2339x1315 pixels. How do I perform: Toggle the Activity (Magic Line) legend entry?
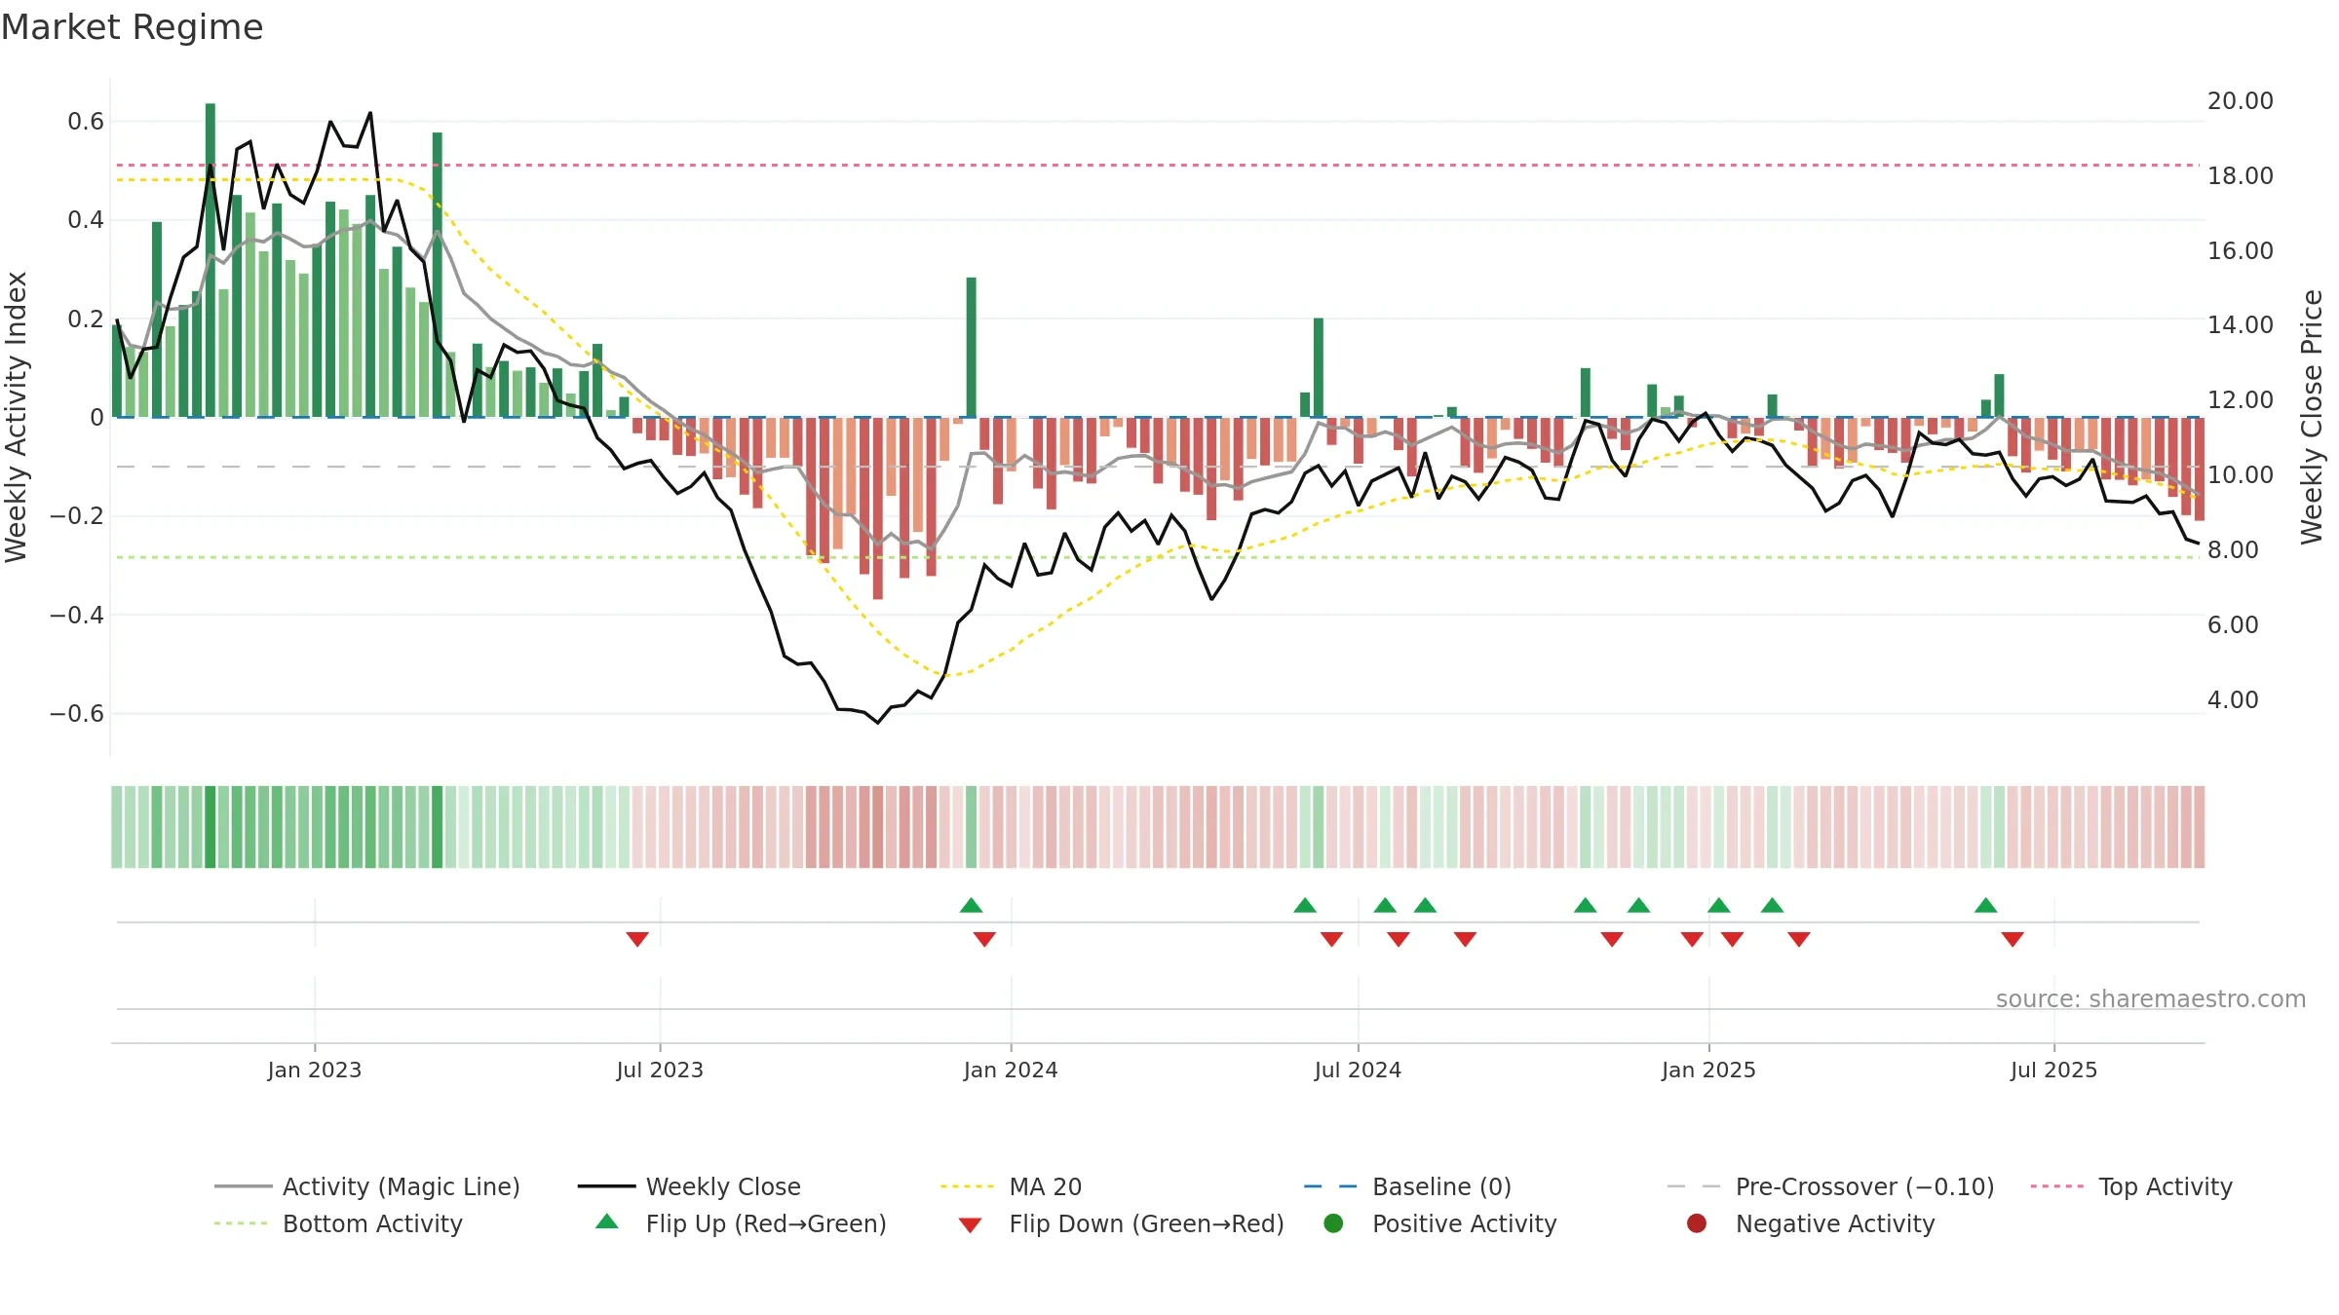click(367, 1186)
